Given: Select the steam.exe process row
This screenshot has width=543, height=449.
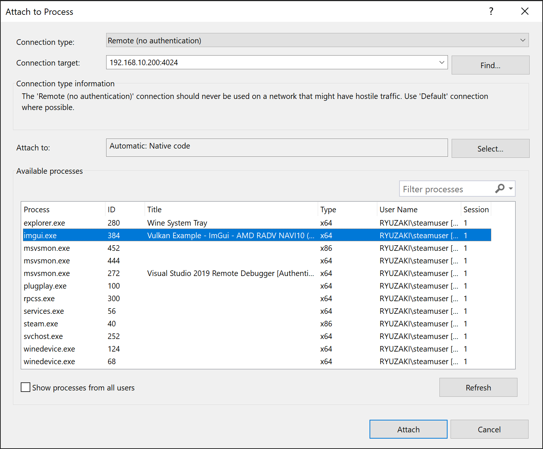Looking at the screenshot, I should (x=256, y=324).
